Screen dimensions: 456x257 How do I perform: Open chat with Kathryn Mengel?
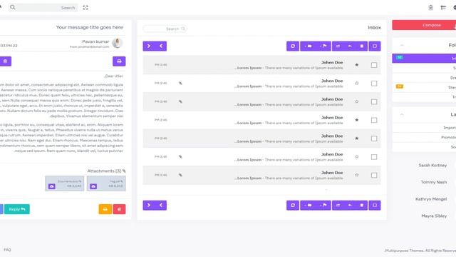tap(431, 199)
